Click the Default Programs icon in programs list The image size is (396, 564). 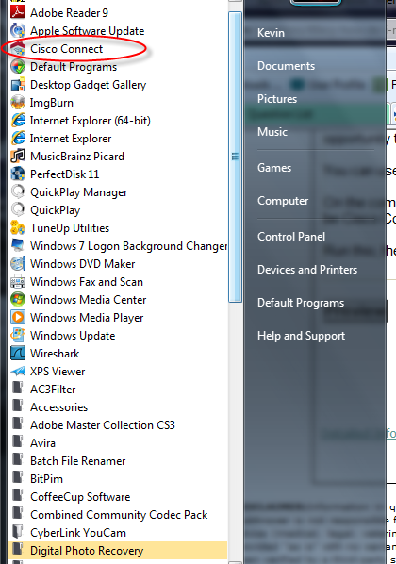(x=17, y=67)
